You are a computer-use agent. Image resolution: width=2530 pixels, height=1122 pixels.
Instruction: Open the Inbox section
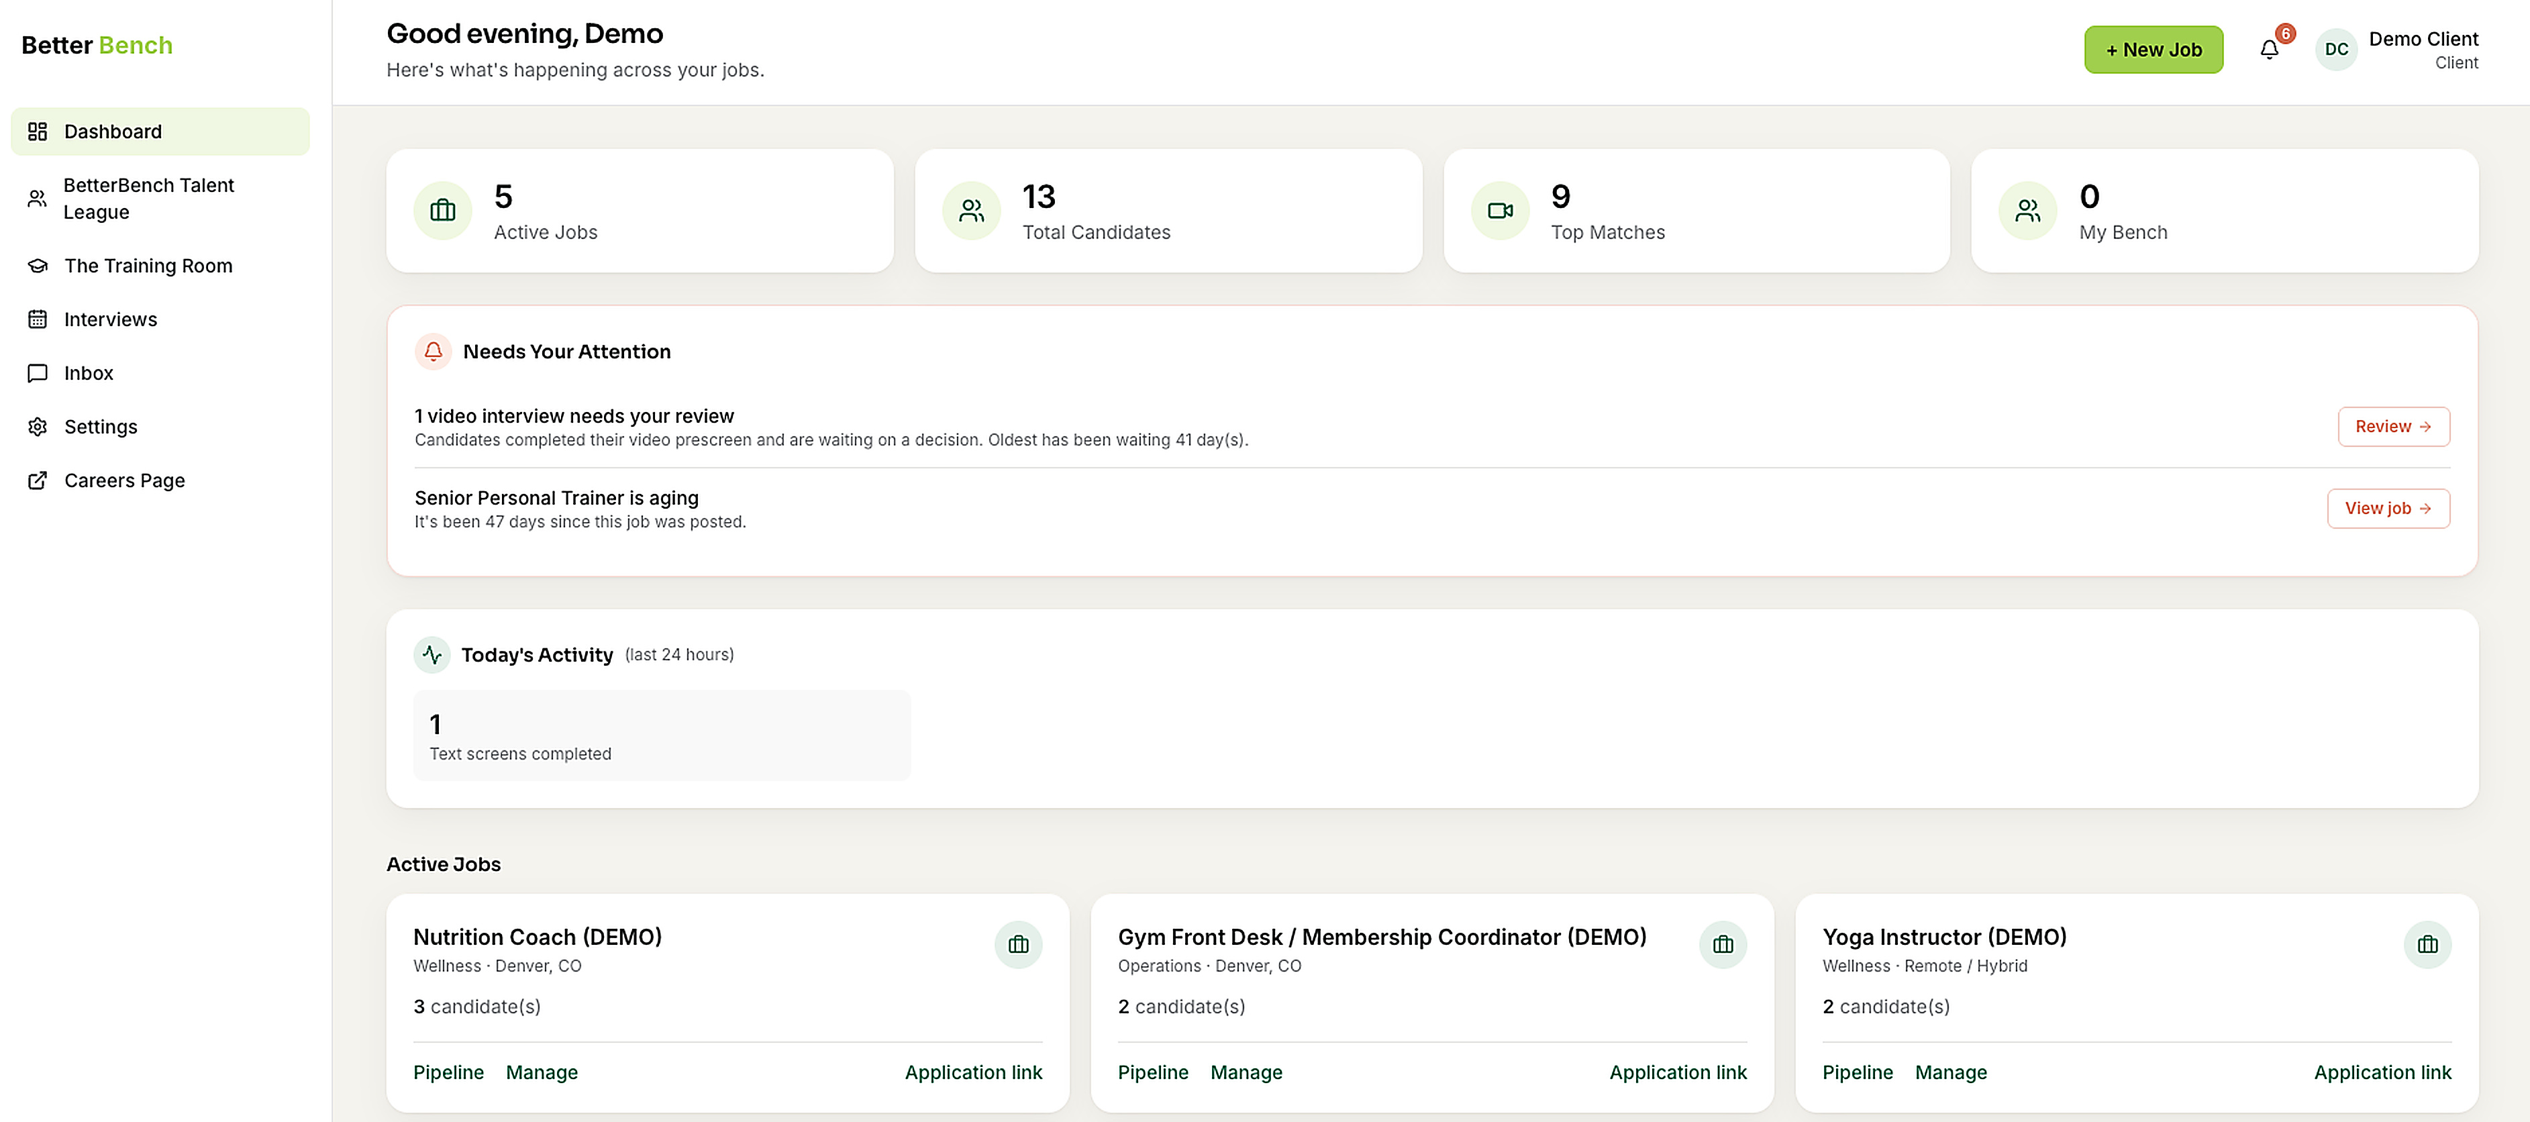pos(160,373)
